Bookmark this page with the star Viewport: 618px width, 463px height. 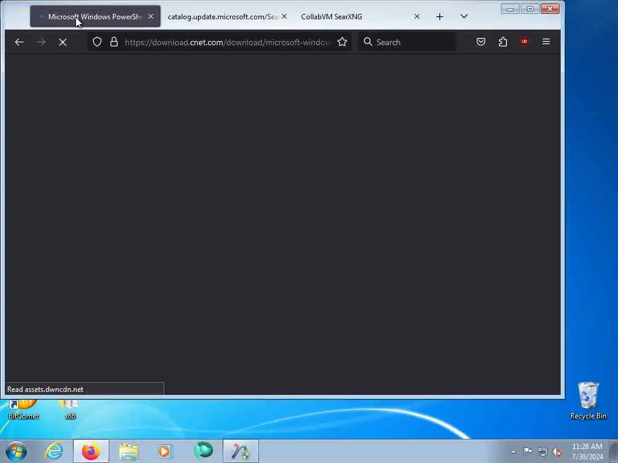click(x=342, y=42)
